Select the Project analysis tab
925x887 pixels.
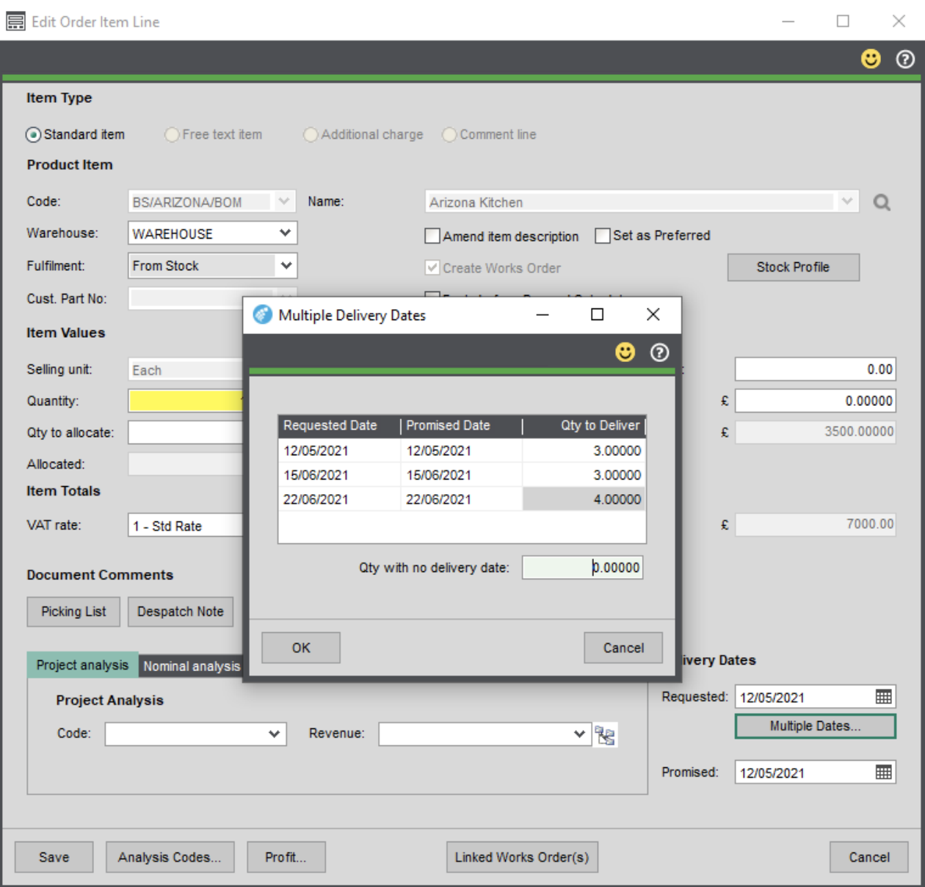[x=82, y=665]
